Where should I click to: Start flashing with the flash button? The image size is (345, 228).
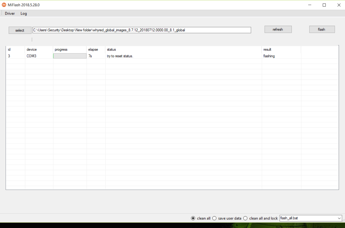pos(322,29)
